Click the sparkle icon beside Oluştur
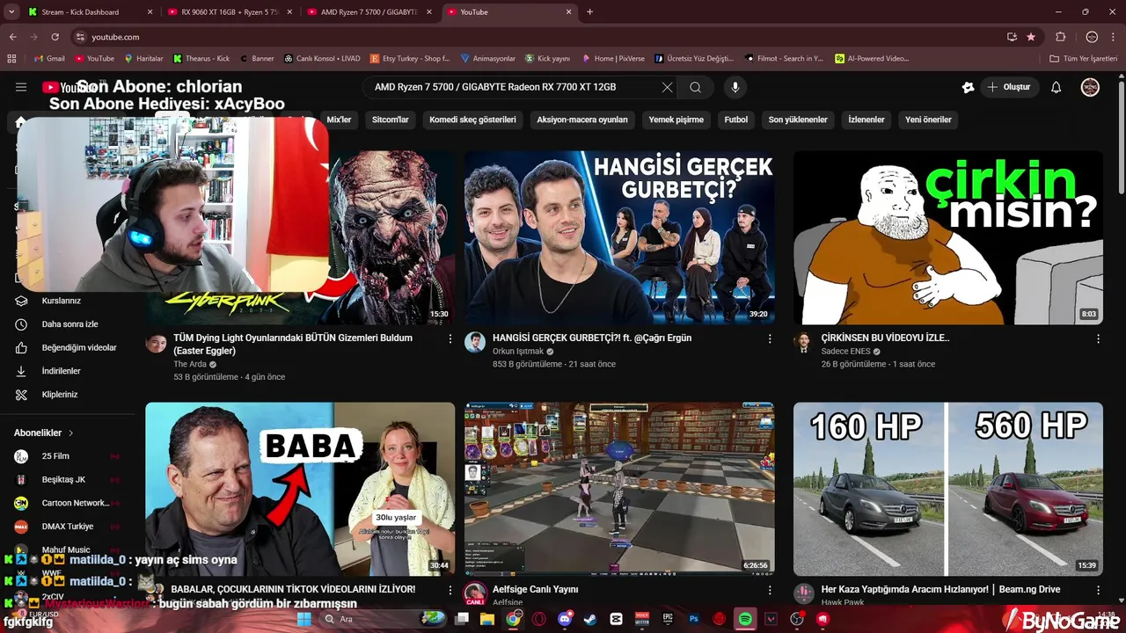 (x=968, y=87)
